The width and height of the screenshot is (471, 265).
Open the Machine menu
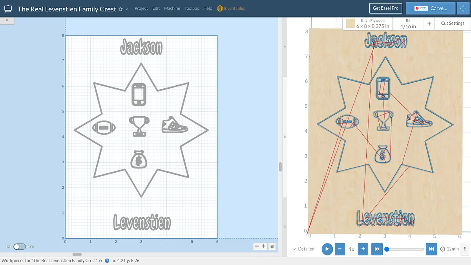coord(172,8)
